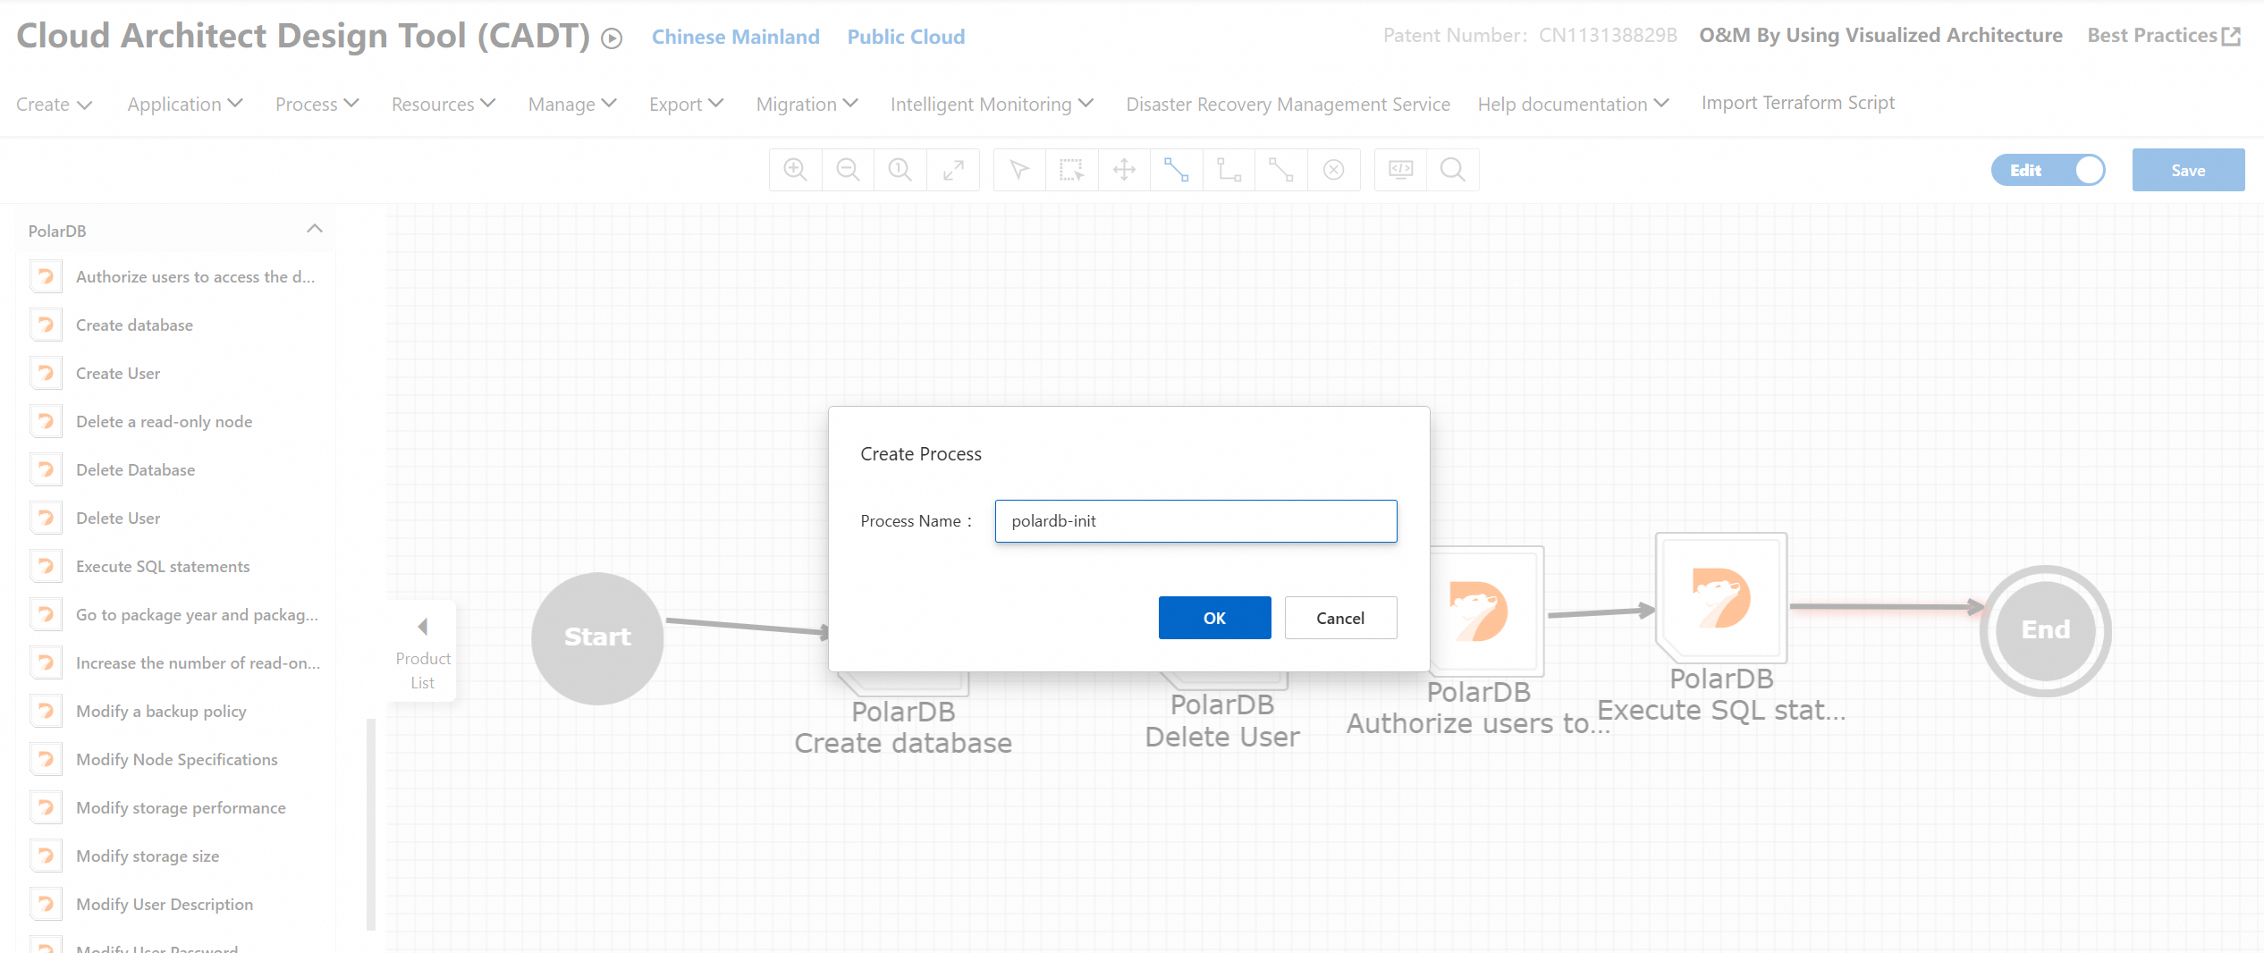Focus the Process Name input field

(x=1195, y=521)
